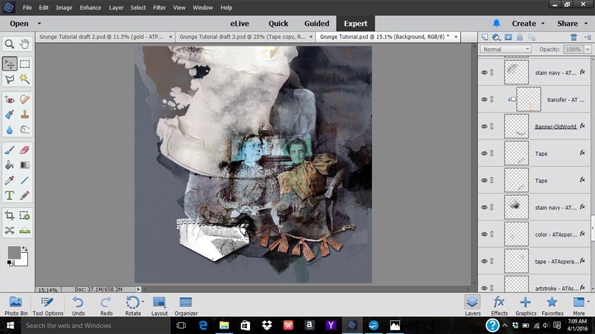Switch to Grunge Tutorial draft 3.psd tab

pyautogui.click(x=243, y=37)
